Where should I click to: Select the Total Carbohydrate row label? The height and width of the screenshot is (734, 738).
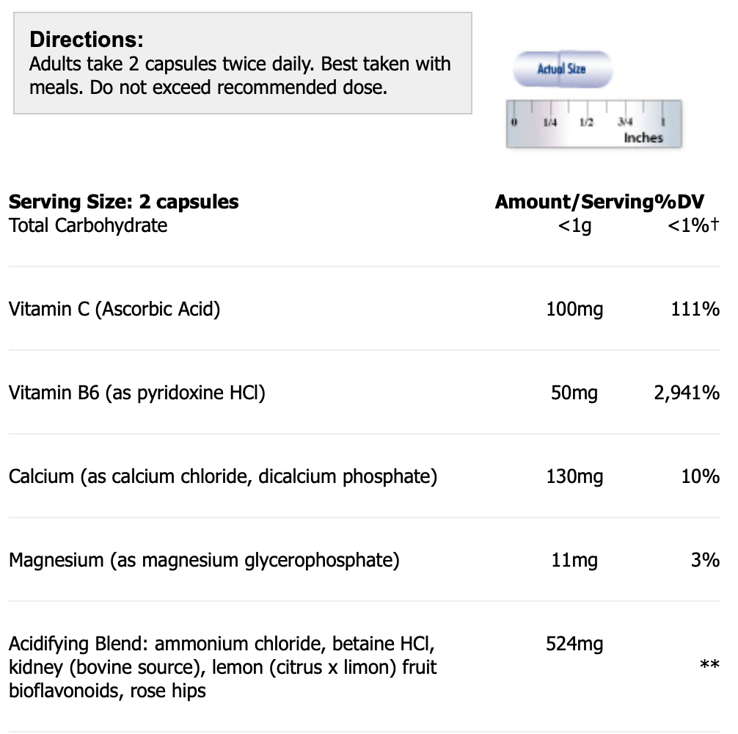point(88,225)
